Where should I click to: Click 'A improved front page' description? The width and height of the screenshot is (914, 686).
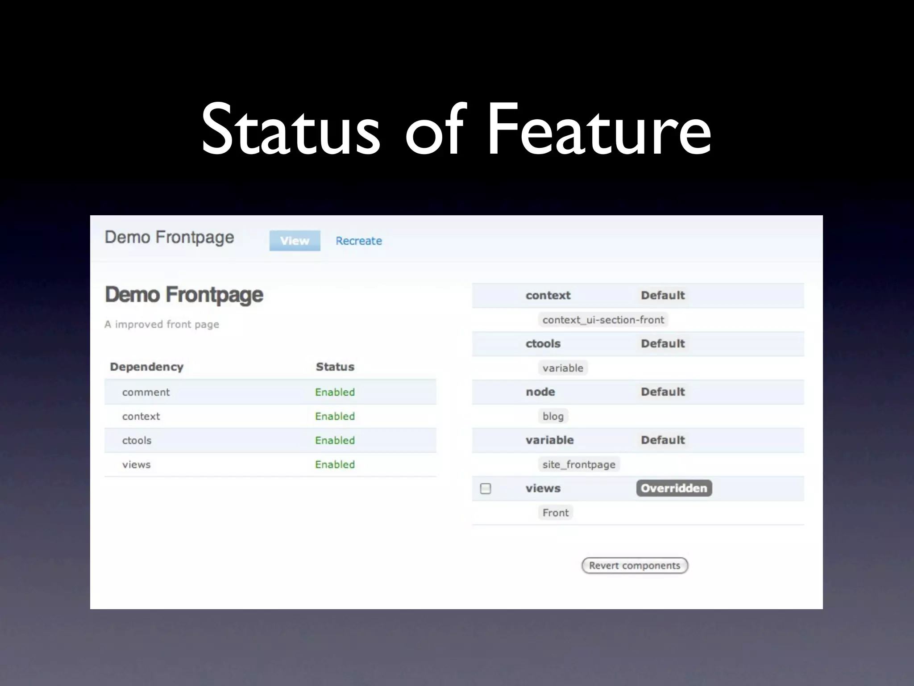tap(162, 324)
